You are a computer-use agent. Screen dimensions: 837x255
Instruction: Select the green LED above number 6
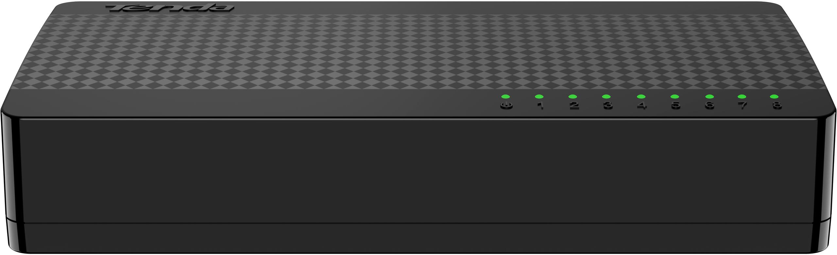(x=709, y=96)
